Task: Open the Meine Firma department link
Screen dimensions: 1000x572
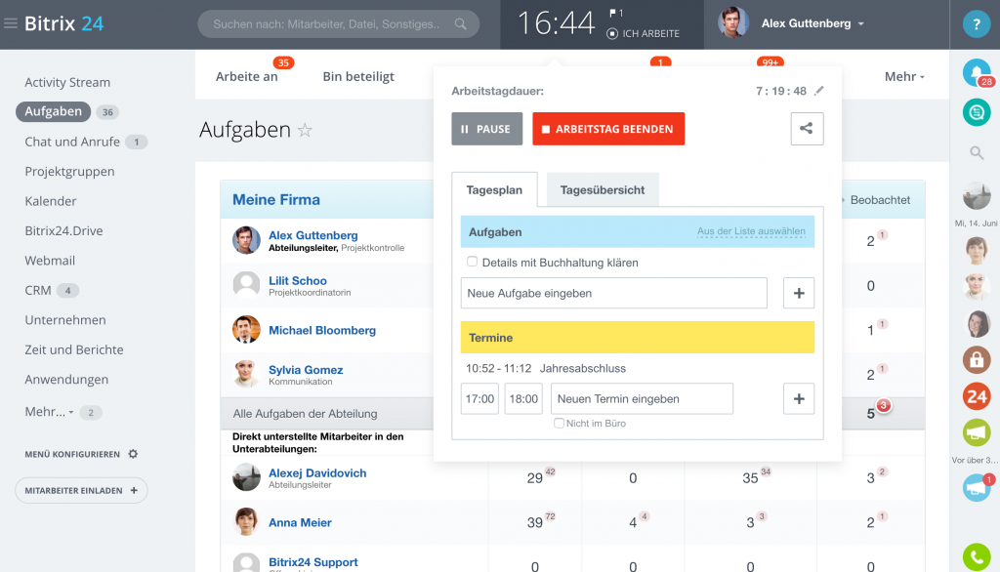Action: tap(276, 199)
